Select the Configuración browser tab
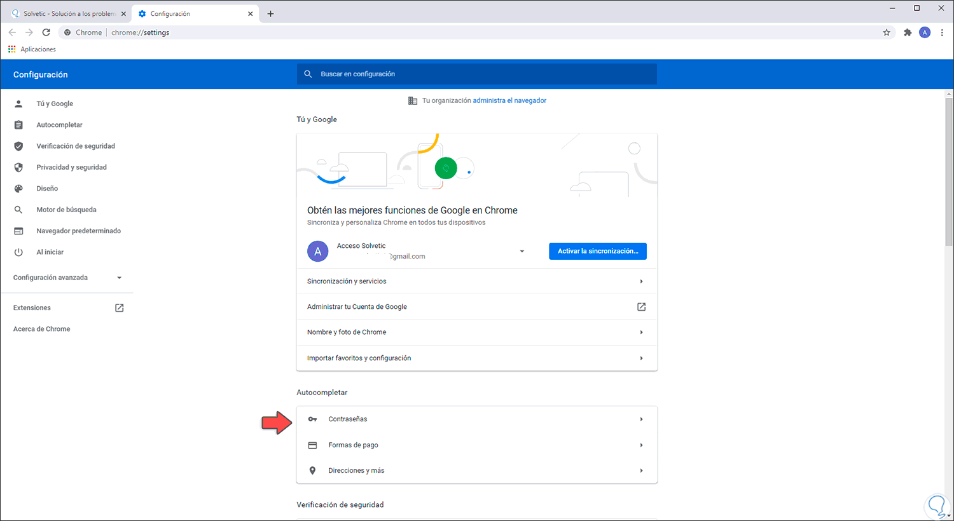Image resolution: width=954 pixels, height=521 pixels. (195, 13)
